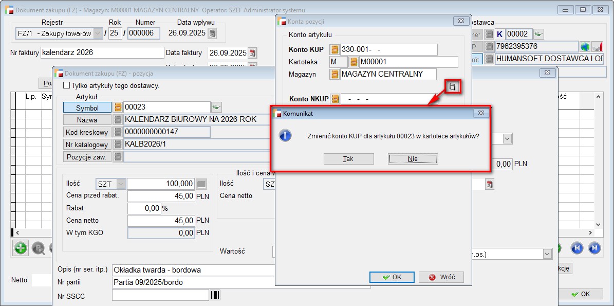This screenshot has width=614, height=306.
Task: Expand the dropdown ending with 'n.os.)'
Action: [x=547, y=254]
